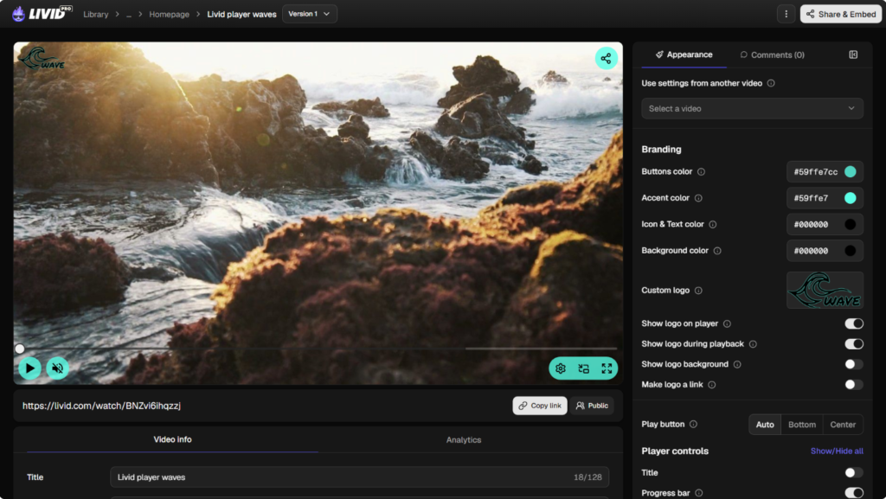
Task: Unmute the video using the muted speaker icon
Action: pos(57,368)
